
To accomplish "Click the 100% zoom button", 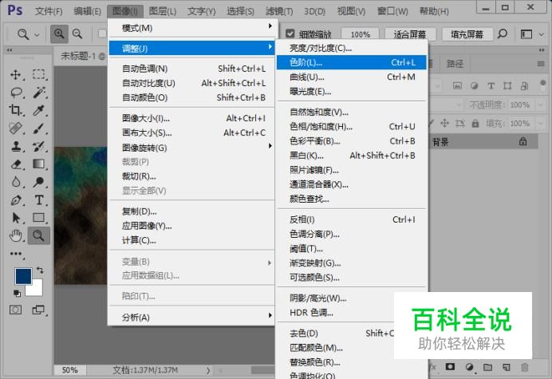I will click(360, 34).
